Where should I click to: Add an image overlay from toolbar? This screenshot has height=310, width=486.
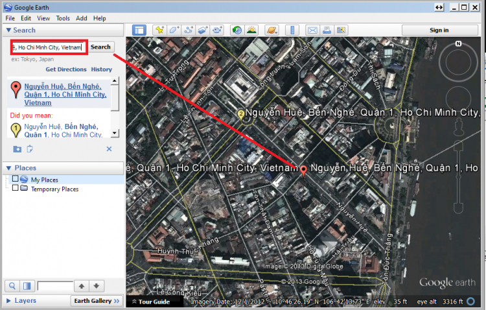pos(203,30)
